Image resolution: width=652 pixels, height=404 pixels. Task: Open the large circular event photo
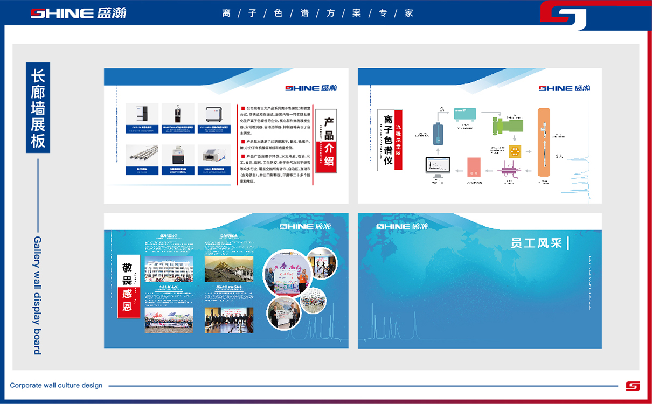[287, 275]
